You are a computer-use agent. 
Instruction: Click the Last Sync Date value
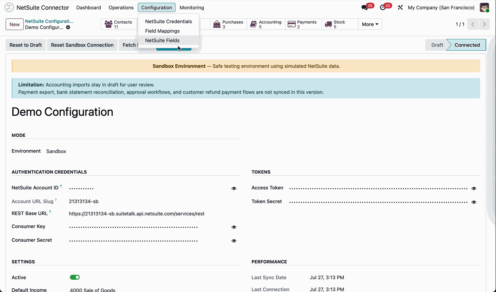click(x=327, y=278)
